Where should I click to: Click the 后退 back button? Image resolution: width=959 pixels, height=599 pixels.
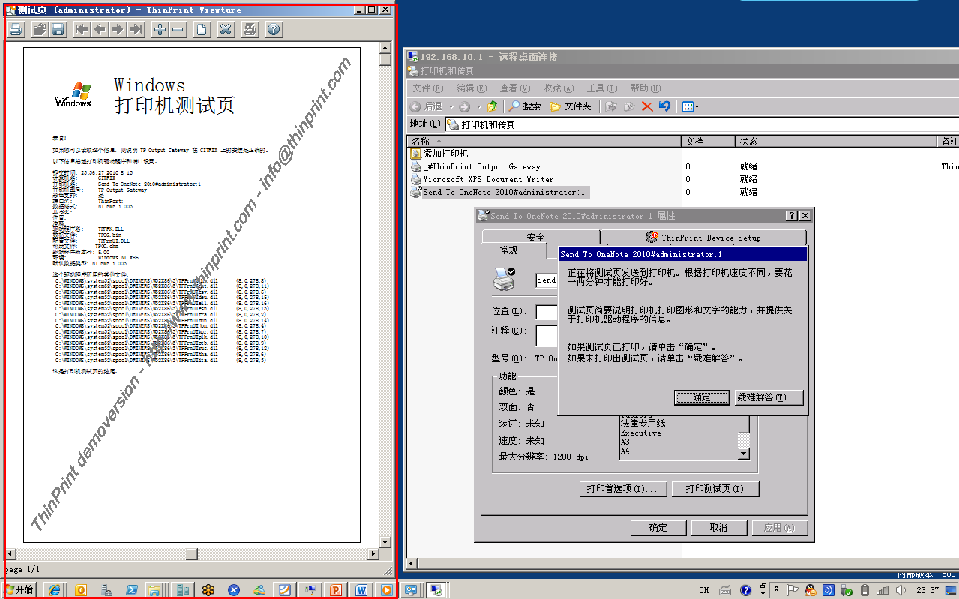[427, 106]
